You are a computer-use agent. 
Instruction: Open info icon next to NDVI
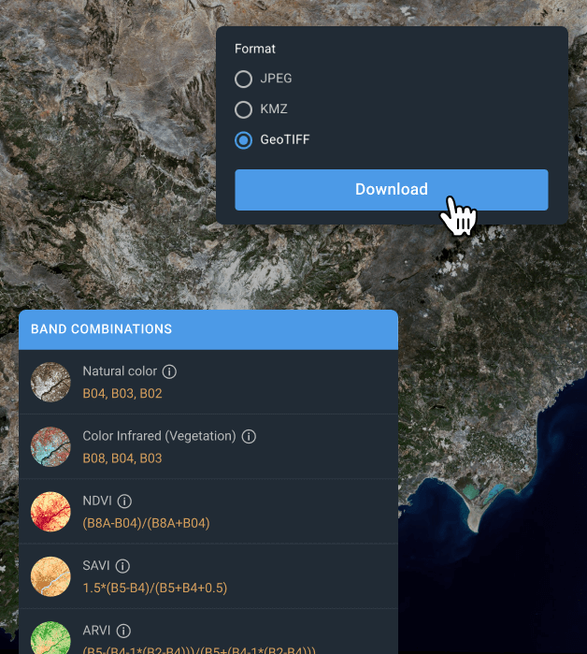coord(124,501)
